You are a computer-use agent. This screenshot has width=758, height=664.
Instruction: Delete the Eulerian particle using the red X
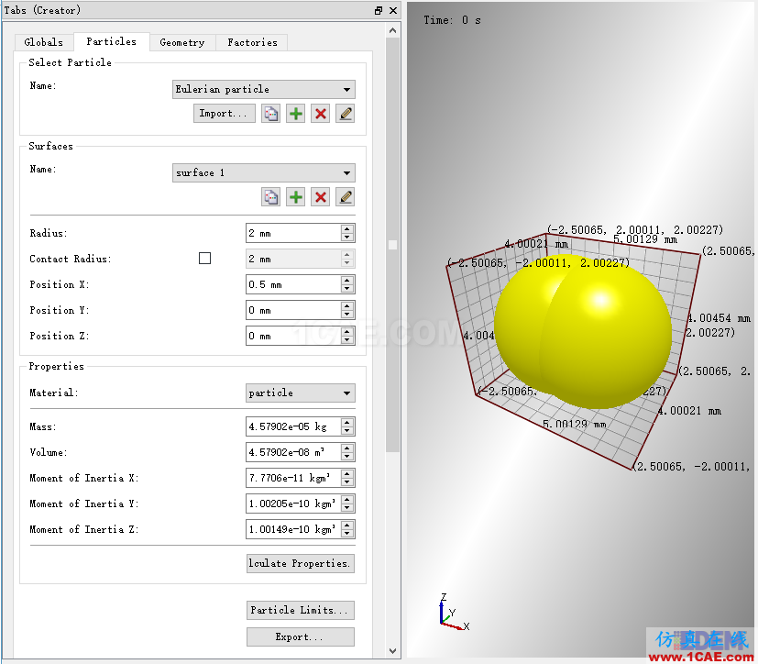[x=320, y=114]
